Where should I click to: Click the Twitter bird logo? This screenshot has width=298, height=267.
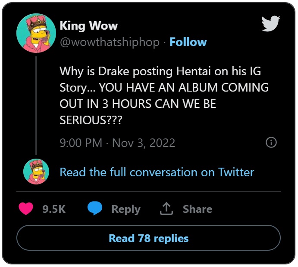(271, 24)
